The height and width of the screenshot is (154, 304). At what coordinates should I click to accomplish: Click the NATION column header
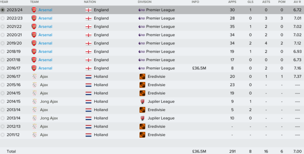(90, 2)
